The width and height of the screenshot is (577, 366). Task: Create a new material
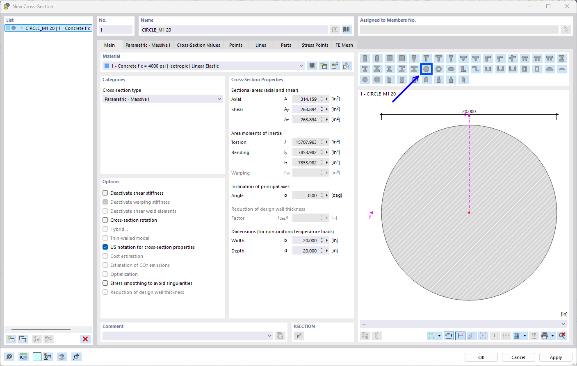click(x=324, y=66)
